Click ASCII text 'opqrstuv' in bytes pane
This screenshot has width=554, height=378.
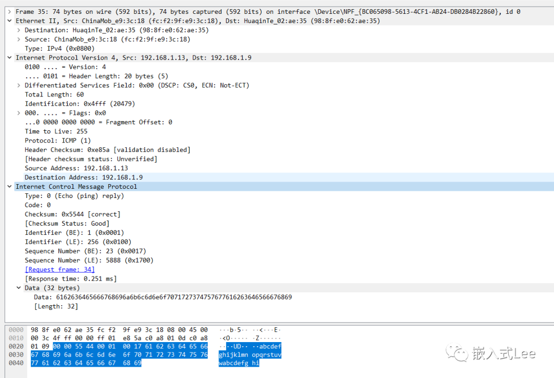pyautogui.click(x=267, y=355)
